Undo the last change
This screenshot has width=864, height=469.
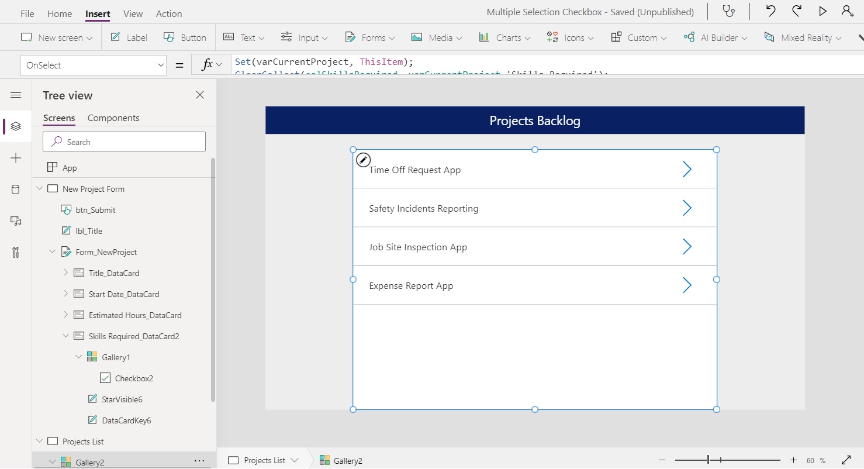(770, 11)
